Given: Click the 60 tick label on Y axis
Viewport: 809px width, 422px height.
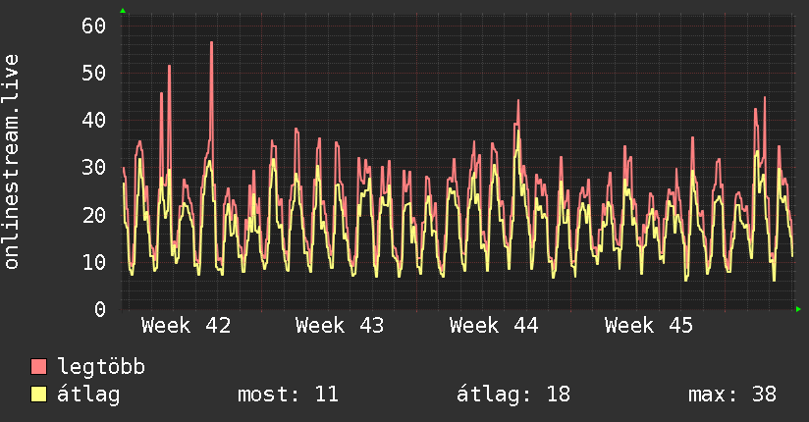Looking at the screenshot, I should [93, 26].
